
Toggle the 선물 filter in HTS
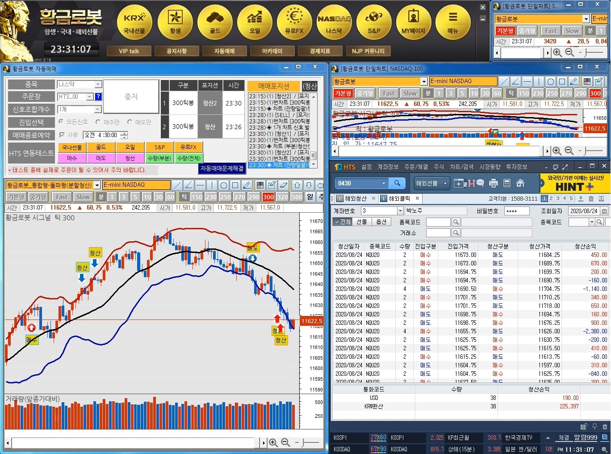pyautogui.click(x=362, y=222)
